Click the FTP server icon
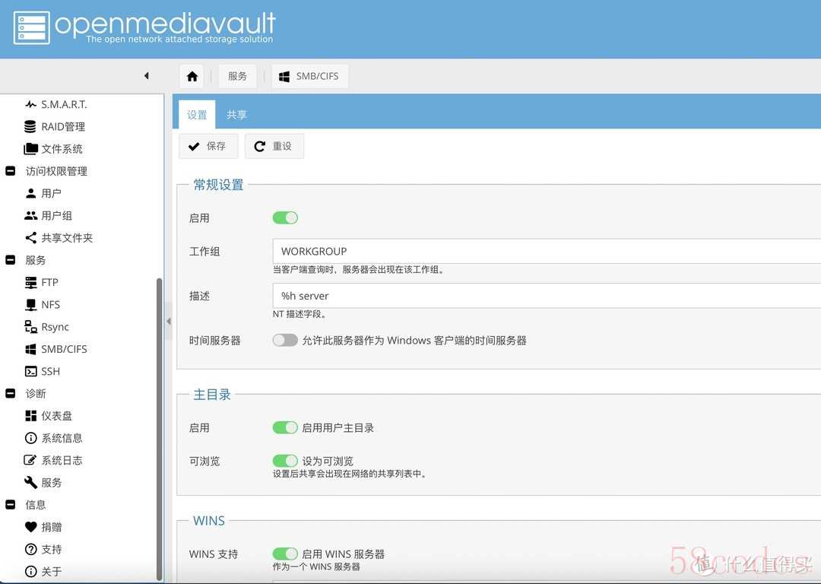The width and height of the screenshot is (821, 584). (30, 282)
